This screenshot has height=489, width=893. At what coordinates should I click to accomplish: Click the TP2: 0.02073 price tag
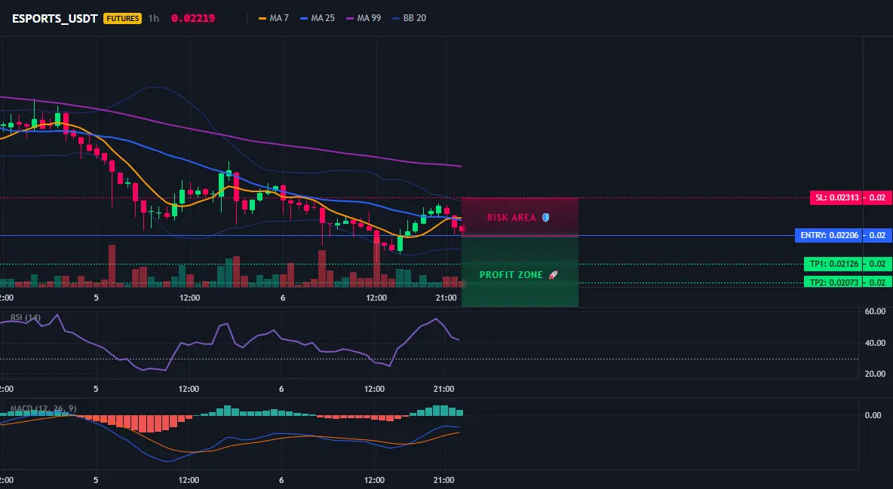point(833,283)
